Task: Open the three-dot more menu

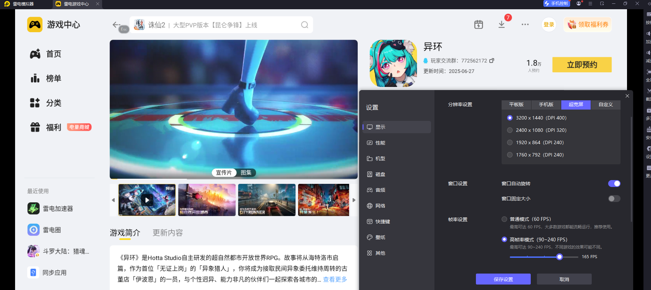Action: pos(525,25)
